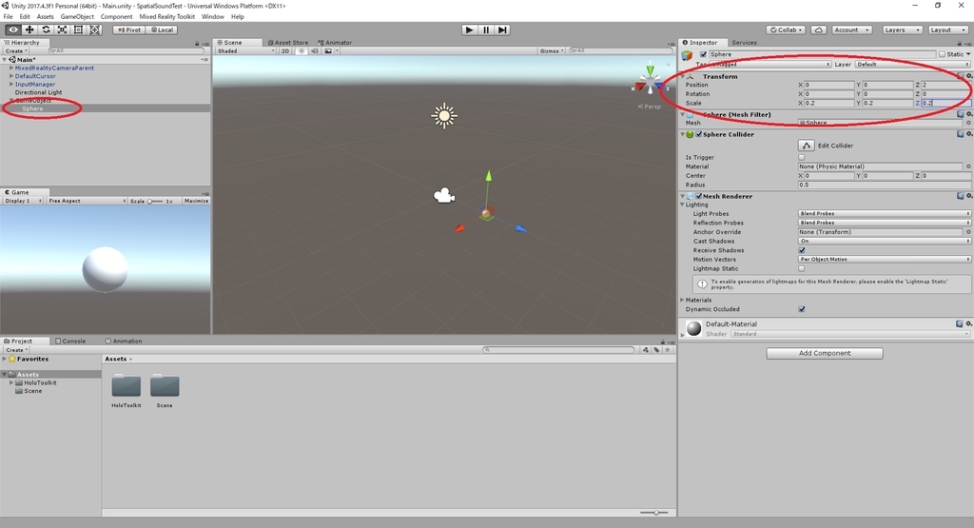
Task: Open the Shaded draw mode dropdown
Action: pos(245,51)
